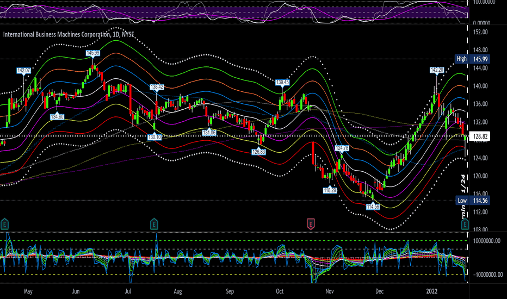Click the 132.00 price axis tick

coord(480,122)
